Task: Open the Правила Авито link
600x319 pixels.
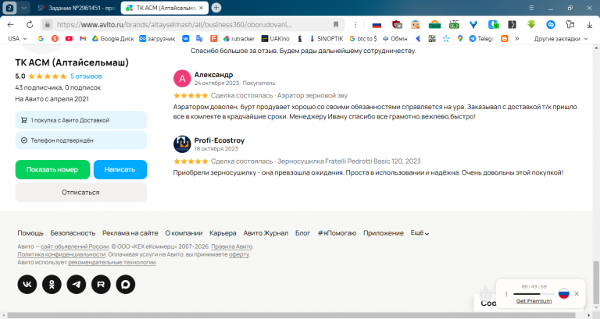Action: tap(232, 246)
